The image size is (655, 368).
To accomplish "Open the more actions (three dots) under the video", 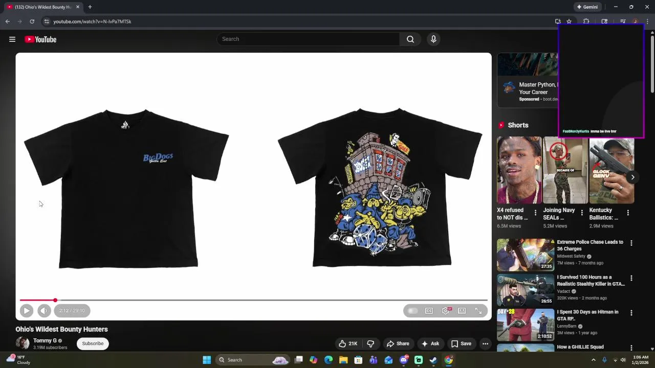I will [485, 343].
